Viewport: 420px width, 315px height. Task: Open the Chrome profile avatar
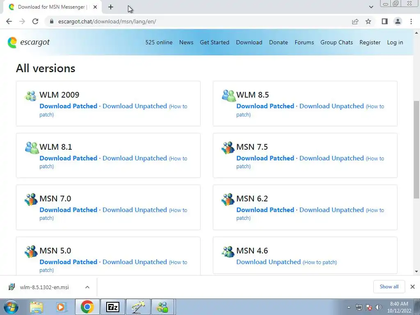[x=398, y=21]
